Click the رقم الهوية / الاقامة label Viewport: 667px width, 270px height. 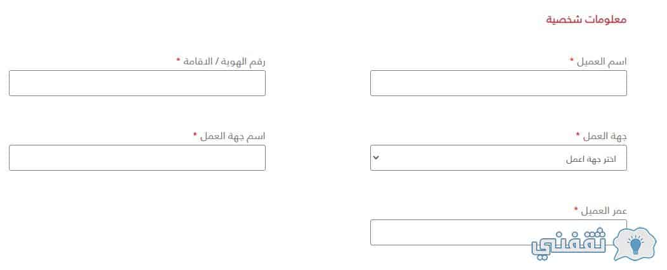pos(224,61)
